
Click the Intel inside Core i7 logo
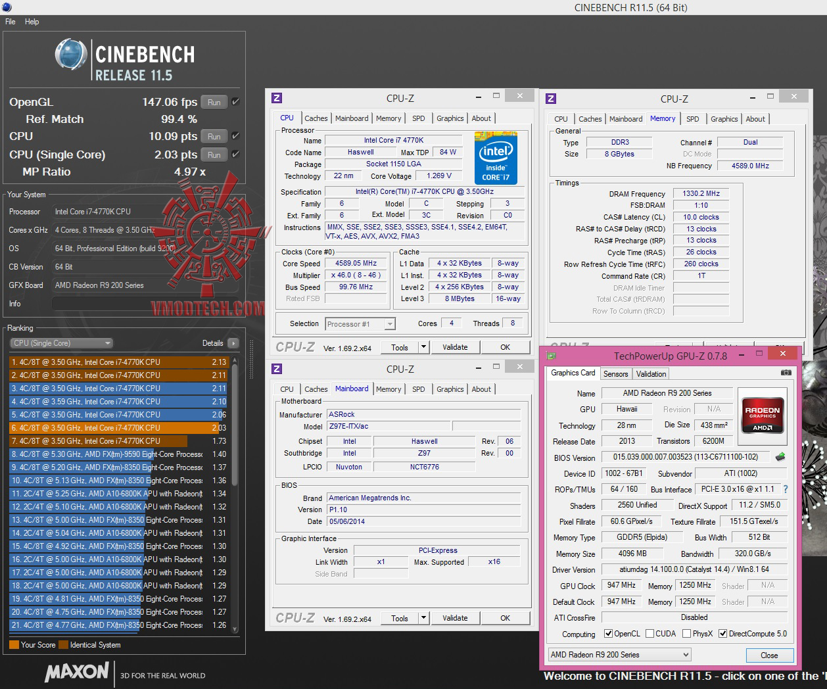496,158
